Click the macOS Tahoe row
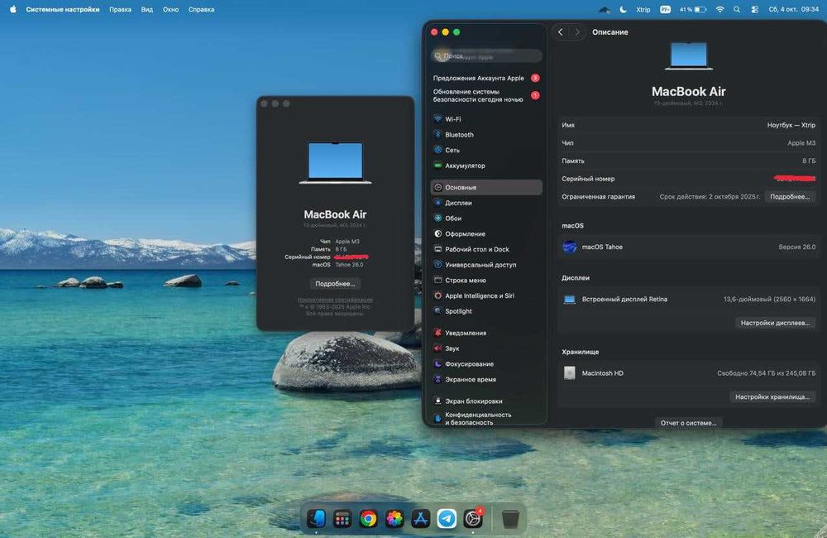The width and height of the screenshot is (827, 538). click(x=688, y=247)
